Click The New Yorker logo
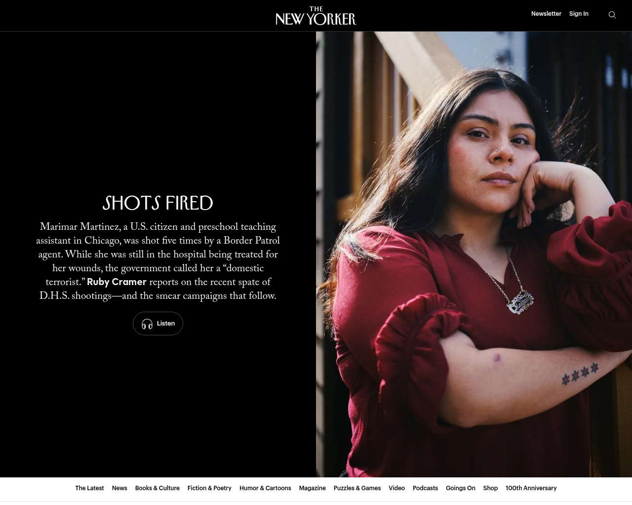Viewport: 632px width, 505px height. [x=316, y=15]
